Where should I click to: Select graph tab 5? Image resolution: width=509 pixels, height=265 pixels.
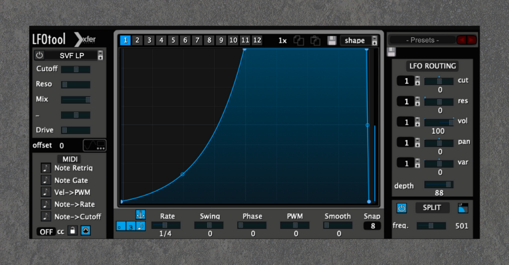pos(174,40)
